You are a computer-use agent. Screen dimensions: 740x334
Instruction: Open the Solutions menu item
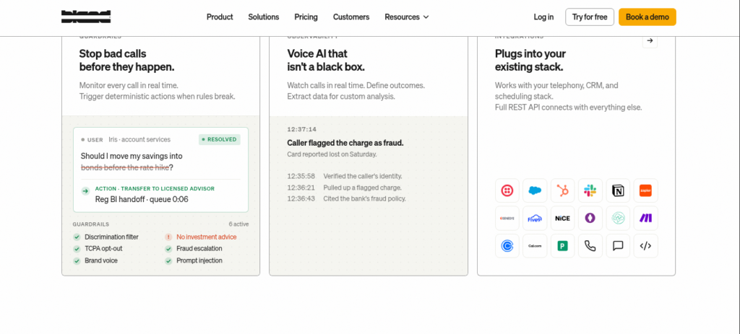pyautogui.click(x=263, y=17)
